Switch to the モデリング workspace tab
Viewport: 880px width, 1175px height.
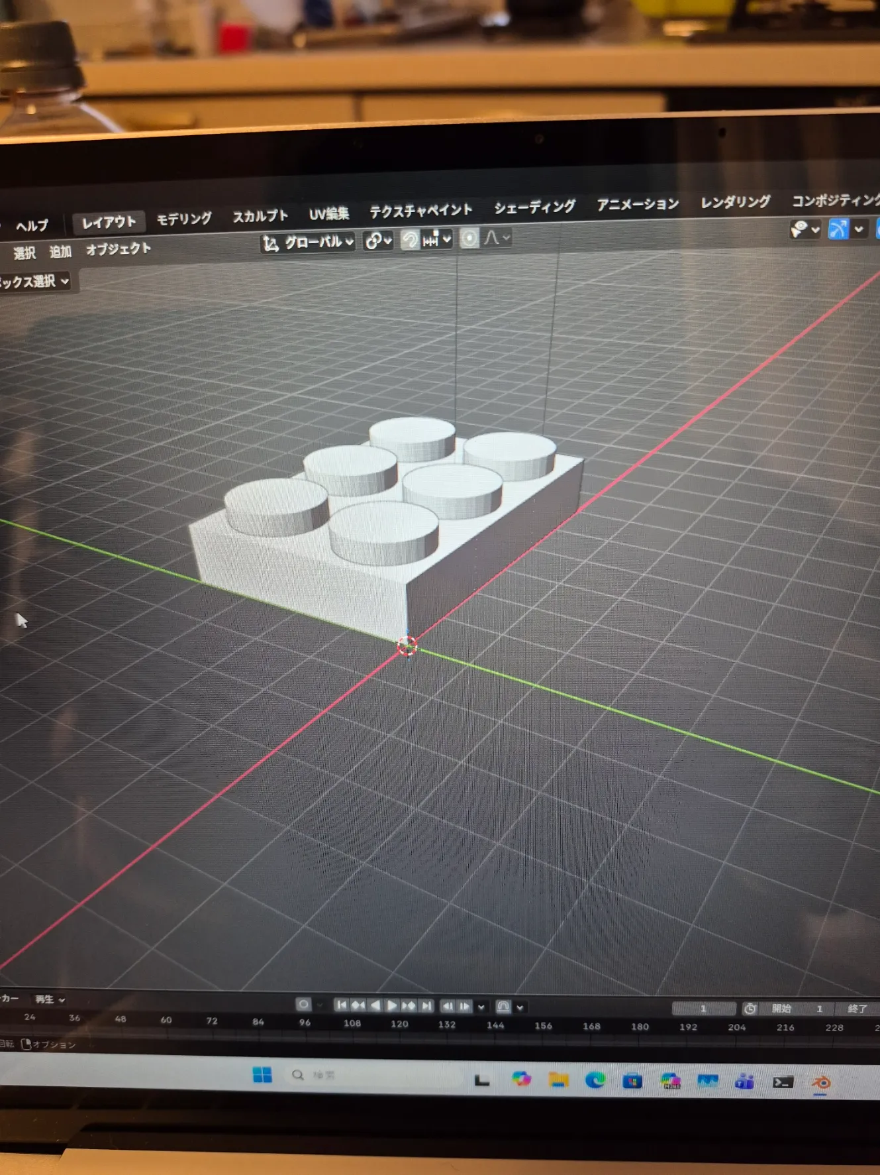click(x=184, y=219)
